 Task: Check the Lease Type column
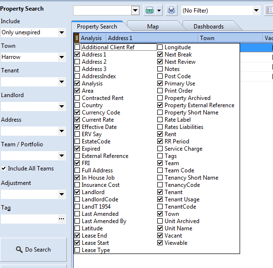[77, 250]
